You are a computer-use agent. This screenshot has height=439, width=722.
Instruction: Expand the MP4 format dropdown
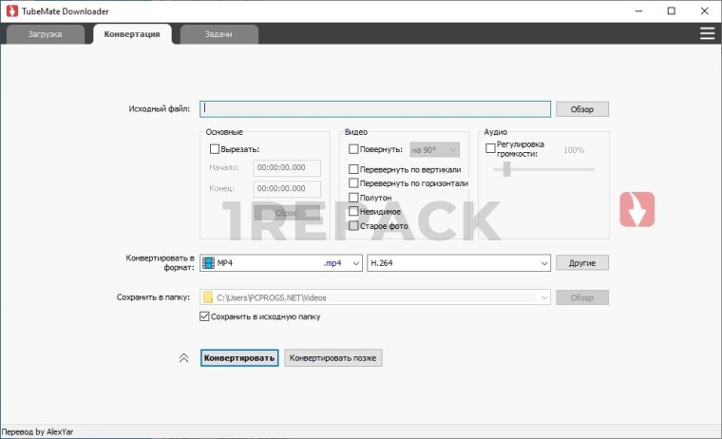click(x=356, y=262)
